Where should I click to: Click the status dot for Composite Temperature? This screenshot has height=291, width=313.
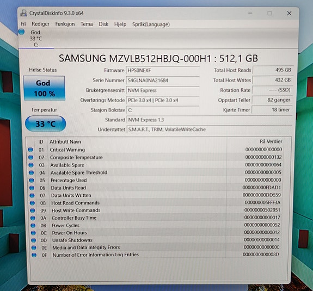coord(30,157)
